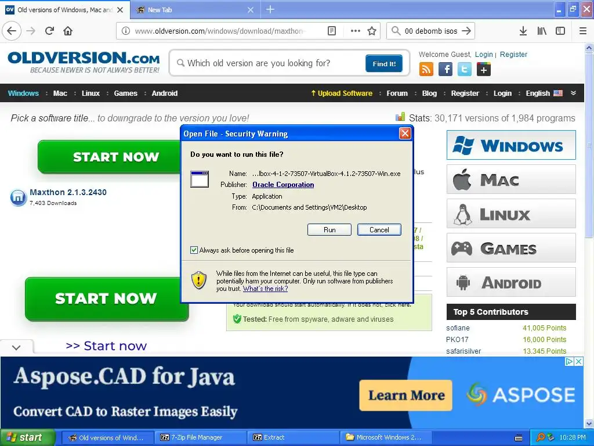This screenshot has height=446, width=594.
Task: Close the Old versions of Windows tab
Action: [x=120, y=10]
